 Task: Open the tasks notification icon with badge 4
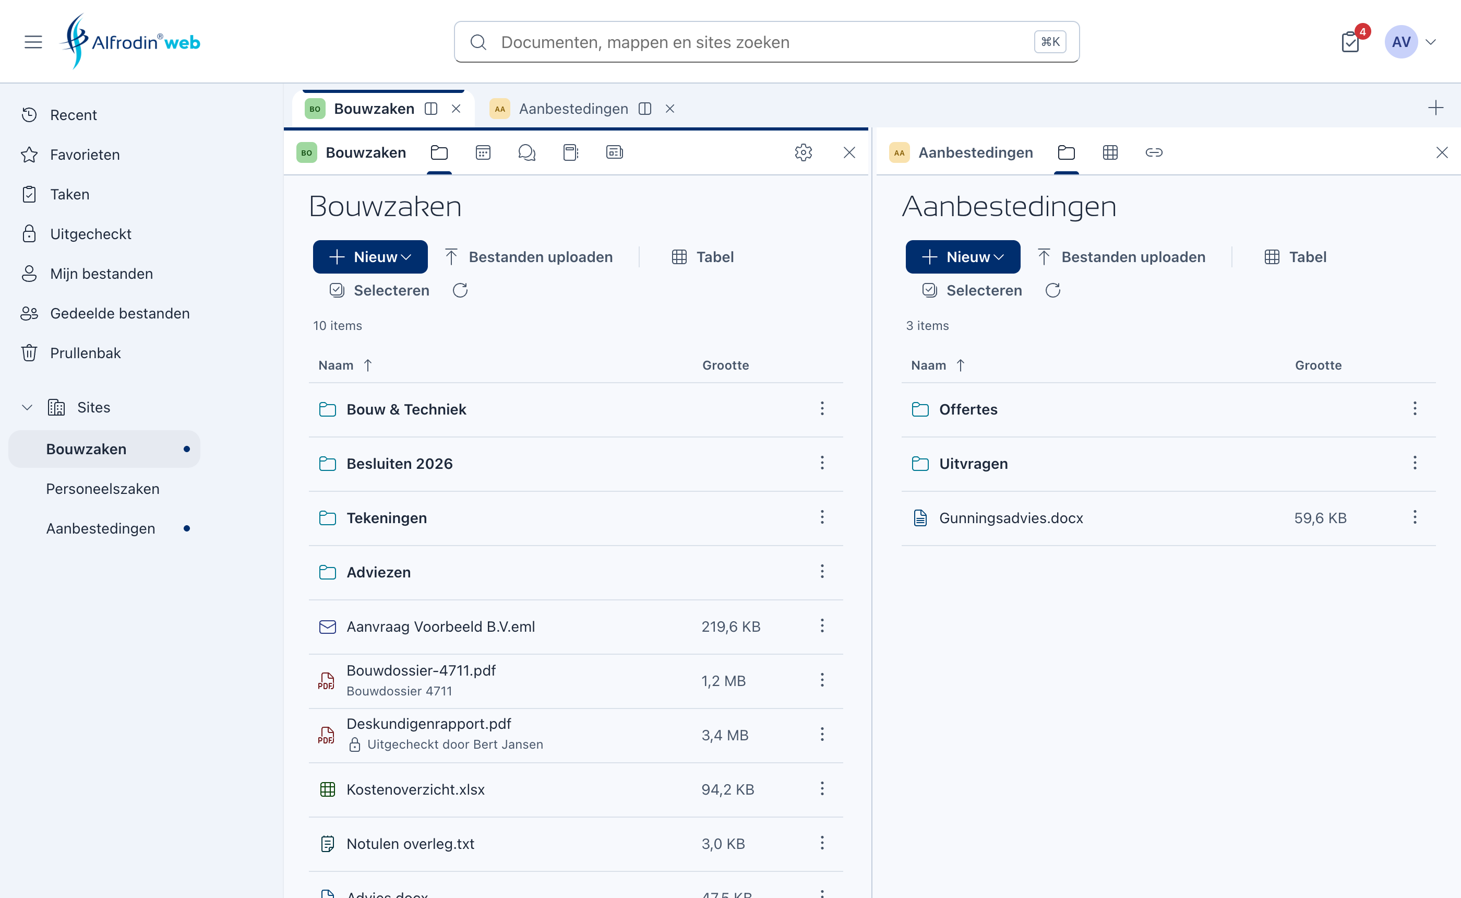point(1350,42)
